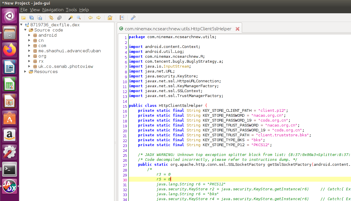Collapse the Source code tree node
This screenshot has height=201, width=351.
25,30
